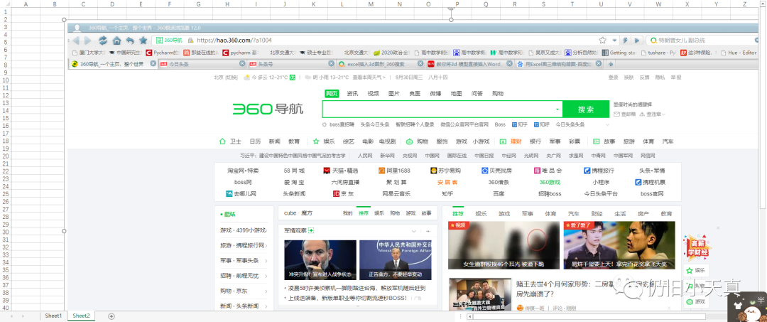Click the blue favorites star icon

tap(143, 40)
